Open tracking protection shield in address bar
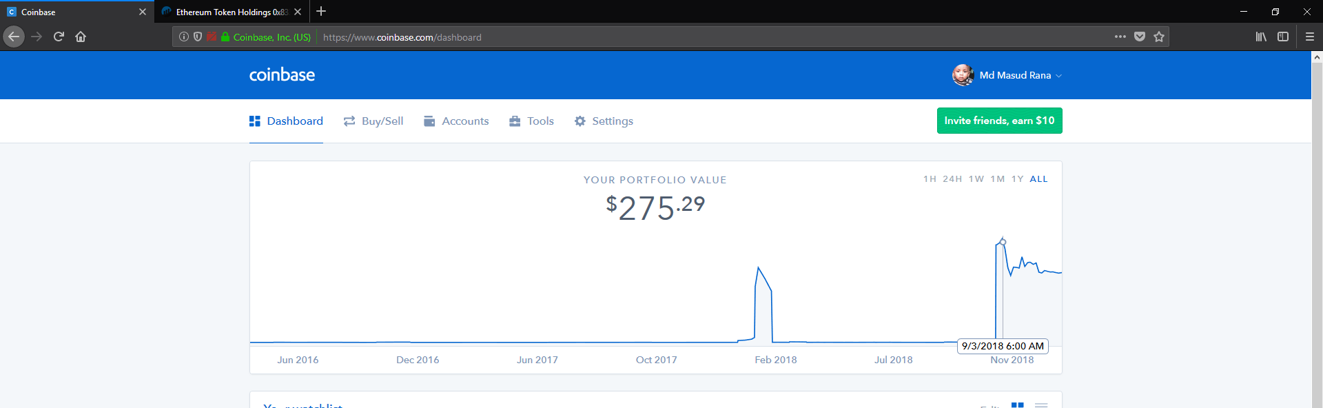The width and height of the screenshot is (1323, 408). point(198,37)
